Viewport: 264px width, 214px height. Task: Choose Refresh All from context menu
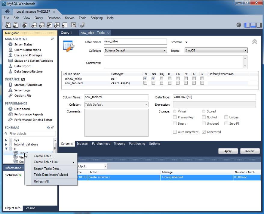(x=41, y=181)
